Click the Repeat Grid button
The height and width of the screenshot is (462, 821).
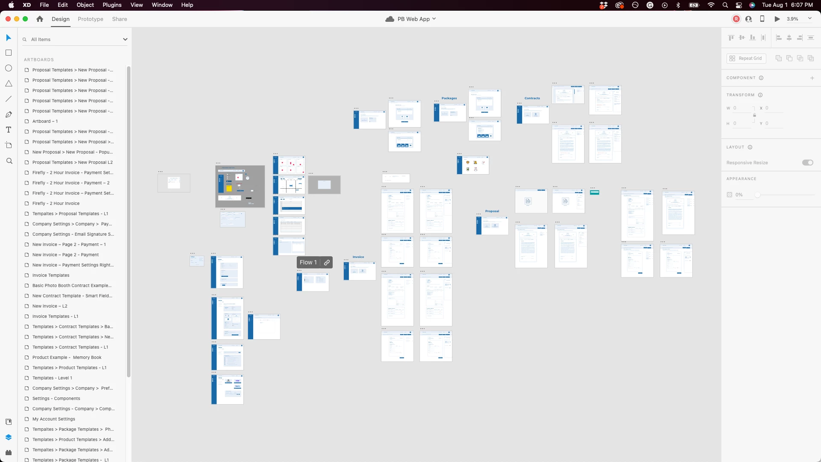[x=746, y=58]
